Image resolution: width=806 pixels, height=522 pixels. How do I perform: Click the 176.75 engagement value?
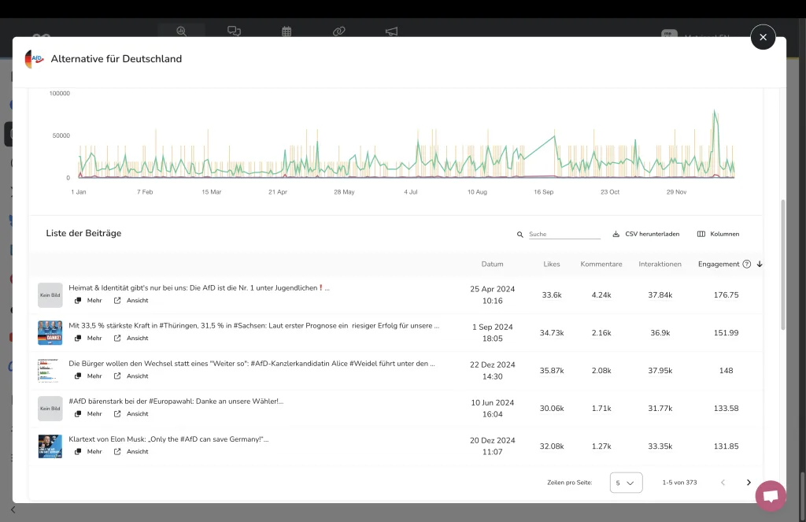pos(726,294)
